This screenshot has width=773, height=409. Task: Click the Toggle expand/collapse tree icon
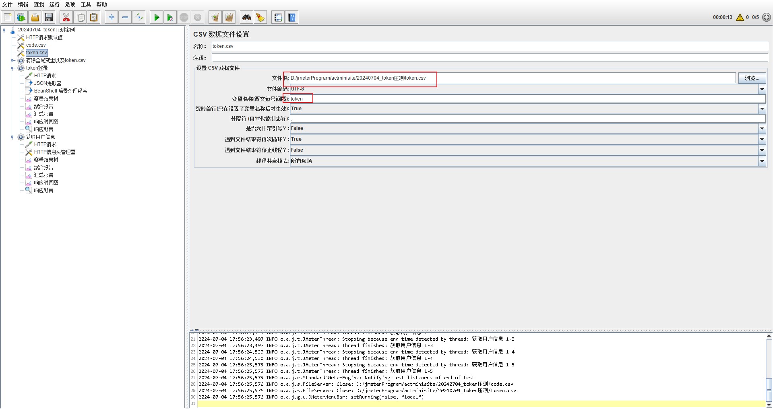[x=138, y=17]
